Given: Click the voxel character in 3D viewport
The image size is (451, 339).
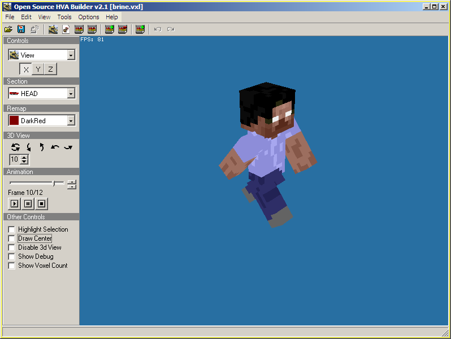Looking at the screenshot, I should (x=267, y=154).
